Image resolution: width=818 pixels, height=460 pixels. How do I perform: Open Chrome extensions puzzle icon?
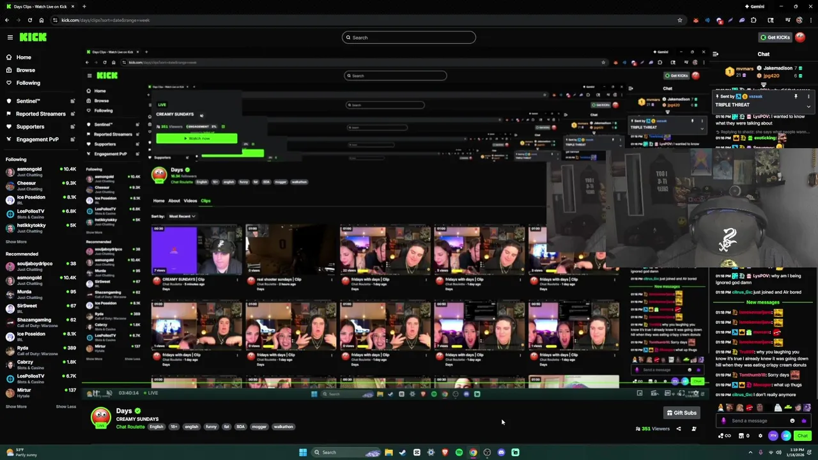(x=753, y=20)
